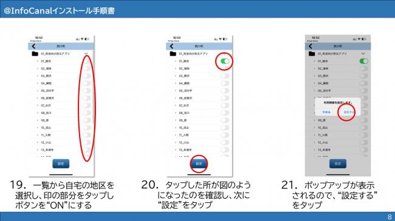Tap the blue 設定 button in step 19 phone
Viewport: 395px width, 221px height.
[61, 163]
